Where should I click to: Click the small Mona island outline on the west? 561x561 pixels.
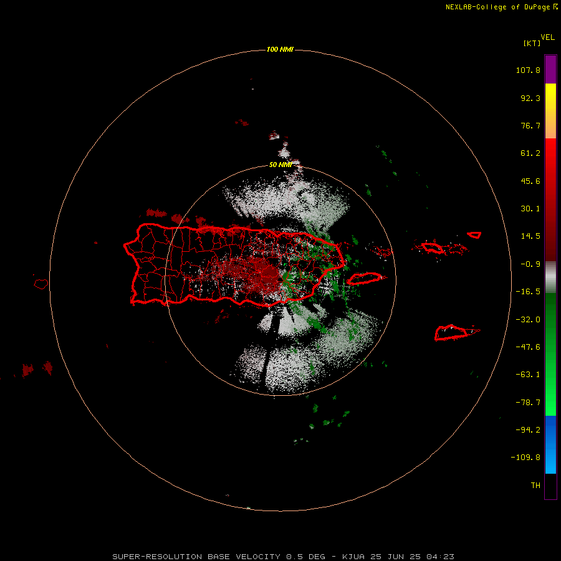coord(41,284)
